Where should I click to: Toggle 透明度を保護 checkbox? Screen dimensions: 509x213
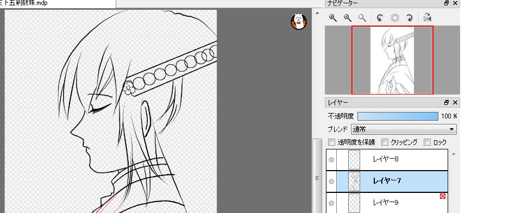(331, 142)
